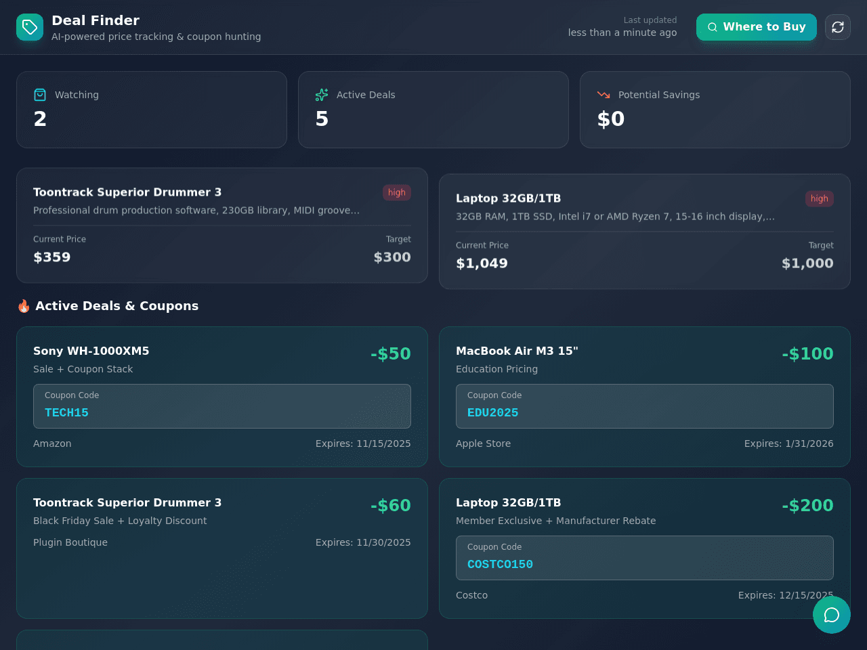Open the Toontrack Superior Drummer 3 watch card
867x650 pixels.
222,225
